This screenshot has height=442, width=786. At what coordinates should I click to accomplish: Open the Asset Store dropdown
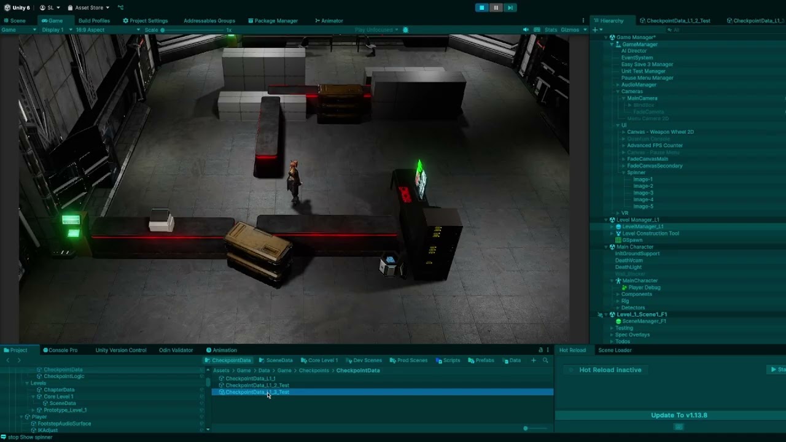[x=88, y=7]
